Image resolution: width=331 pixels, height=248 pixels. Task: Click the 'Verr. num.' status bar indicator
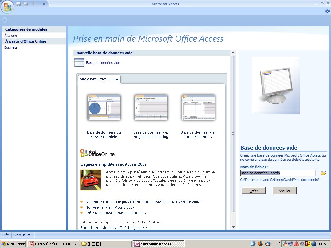[23, 235]
